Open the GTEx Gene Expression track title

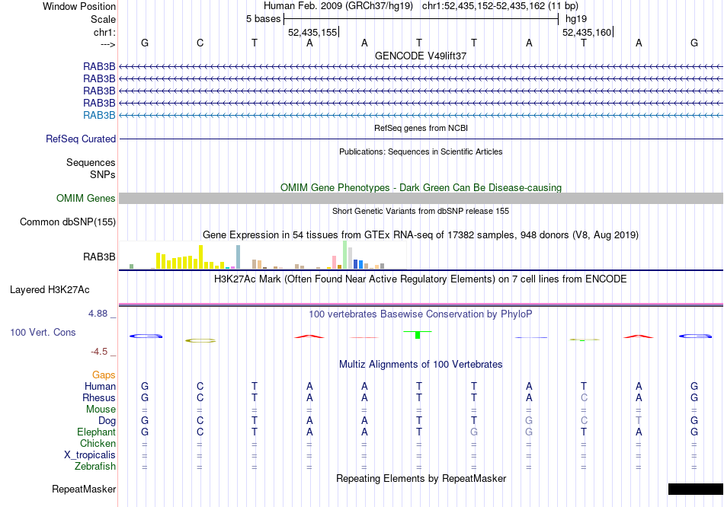pos(421,234)
